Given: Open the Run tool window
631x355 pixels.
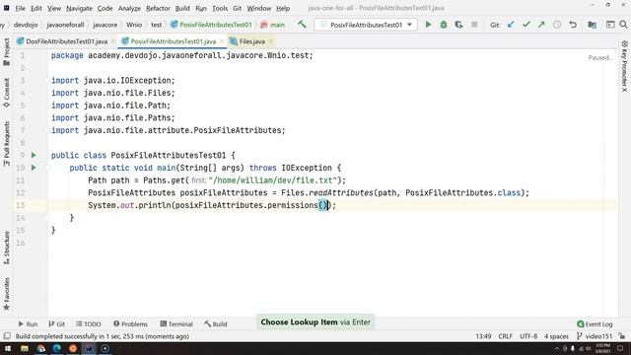Looking at the screenshot, I should click(x=28, y=324).
